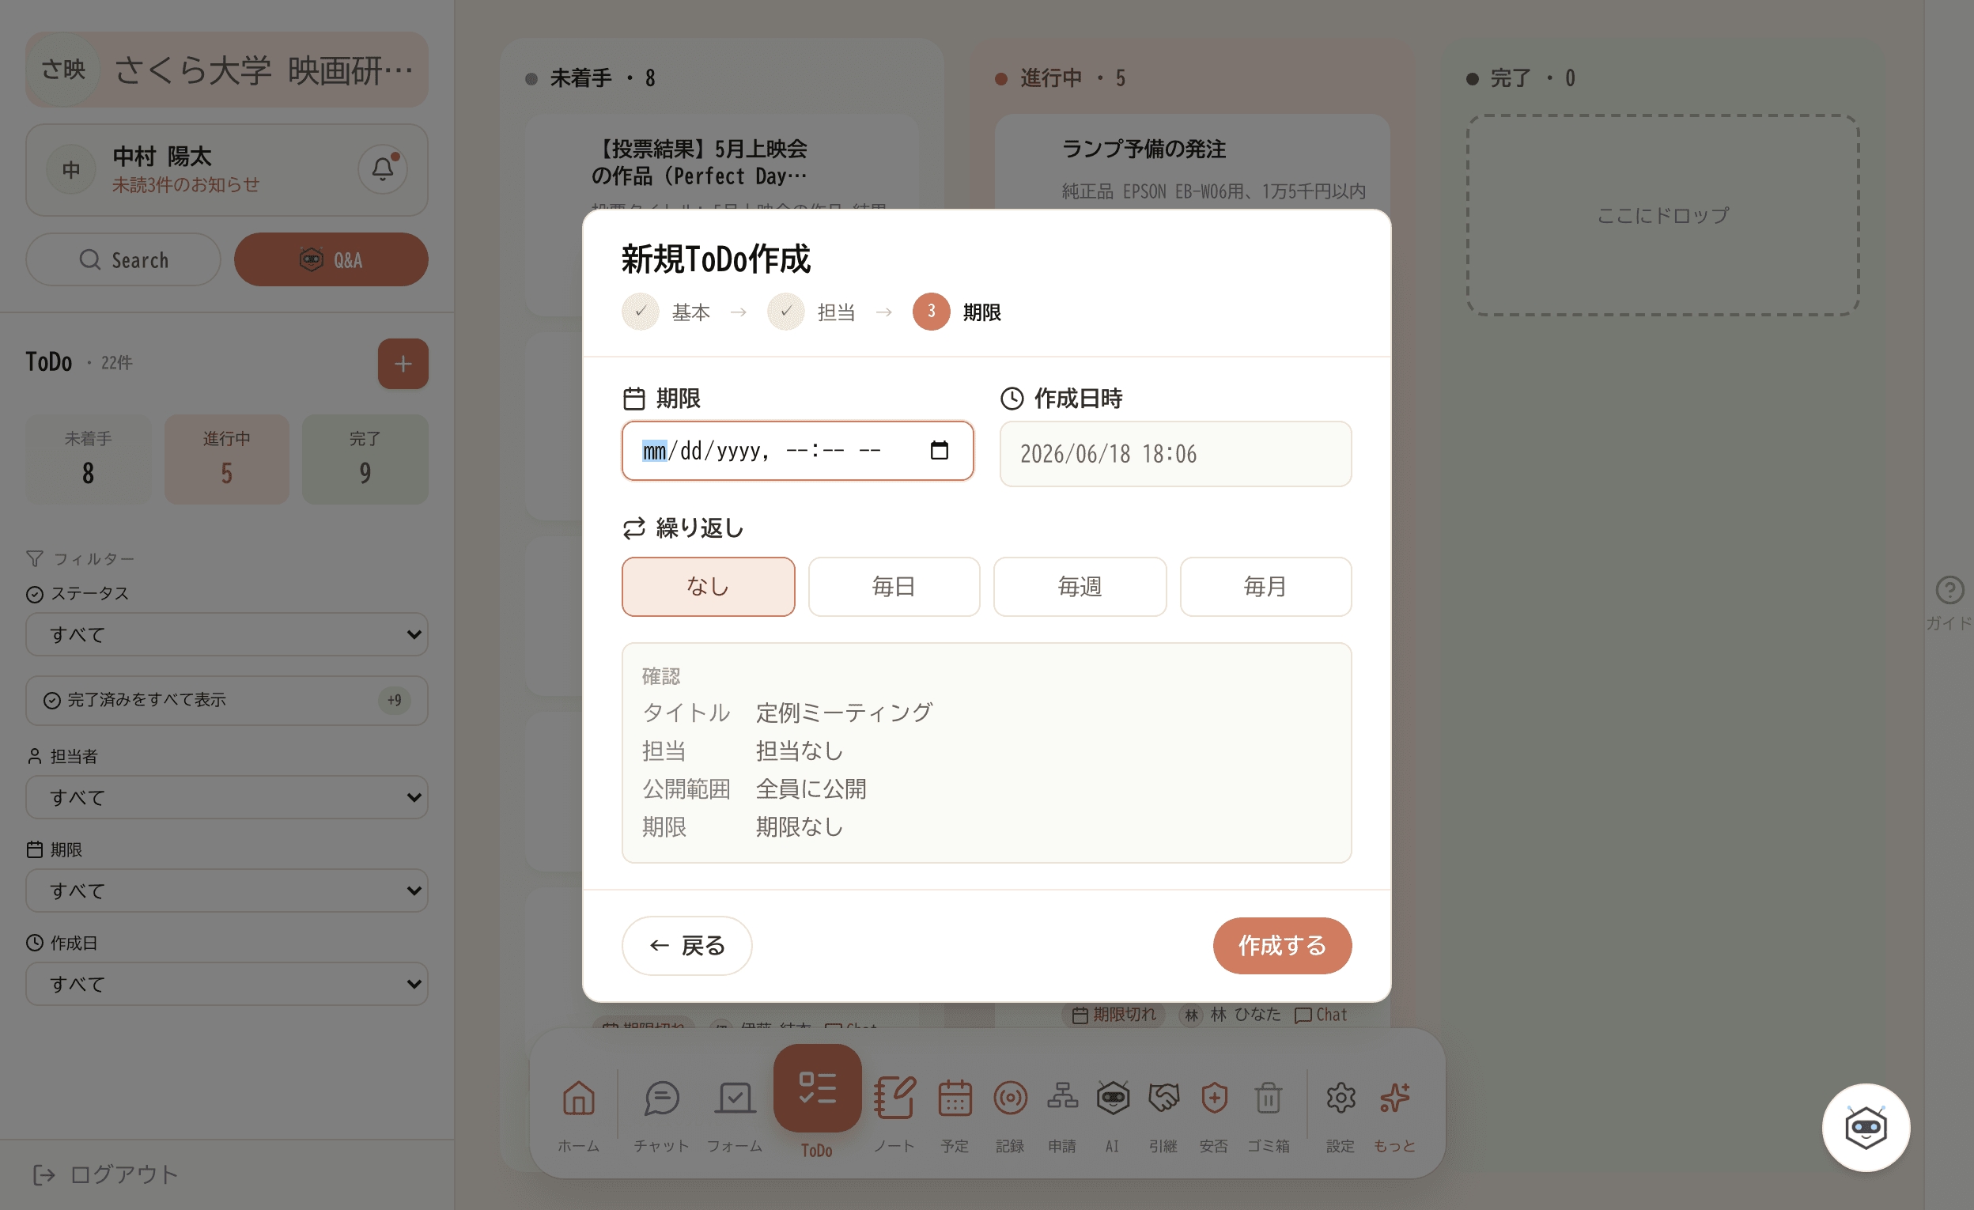This screenshot has width=1974, height=1210.
Task: Click the 作成する button
Action: [x=1282, y=946]
